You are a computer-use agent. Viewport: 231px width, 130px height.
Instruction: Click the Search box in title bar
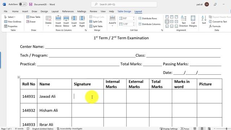click(124, 4)
